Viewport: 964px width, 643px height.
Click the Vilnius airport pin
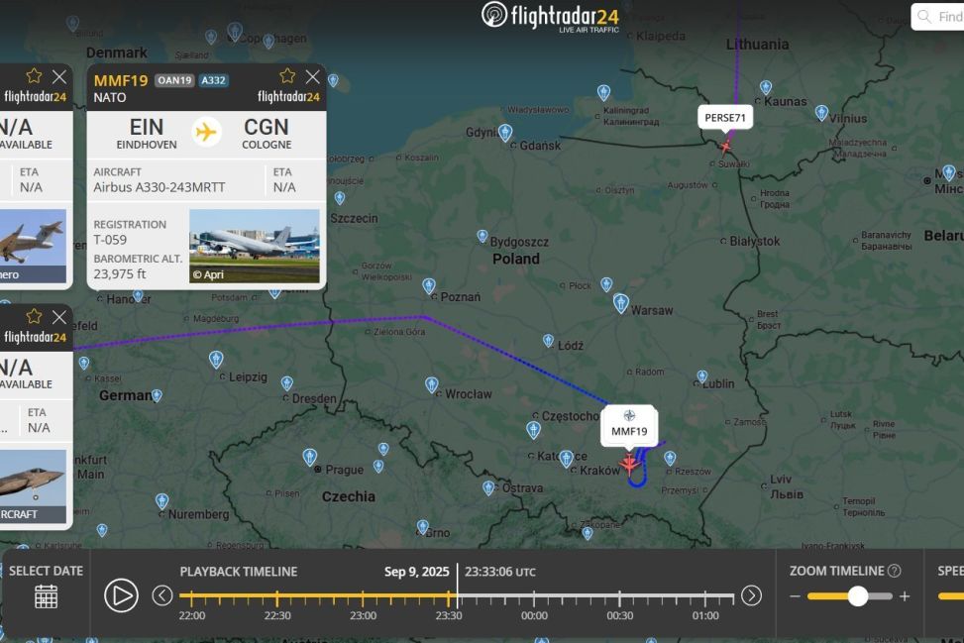822,113
